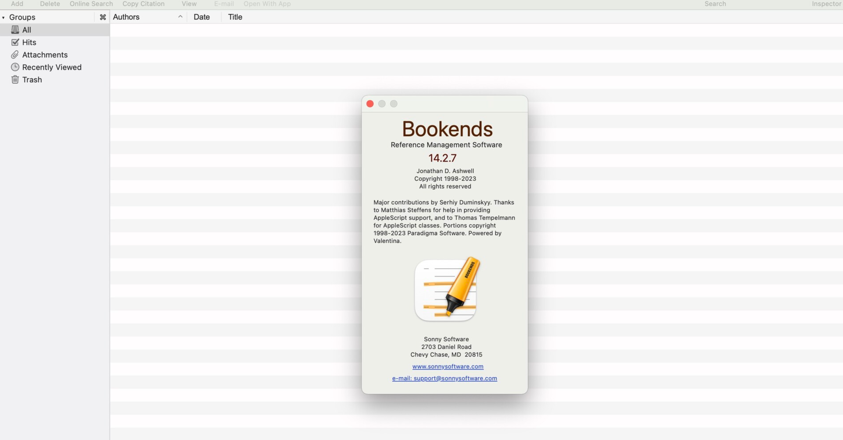Select the View menu item
843x440 pixels.
click(x=189, y=3)
